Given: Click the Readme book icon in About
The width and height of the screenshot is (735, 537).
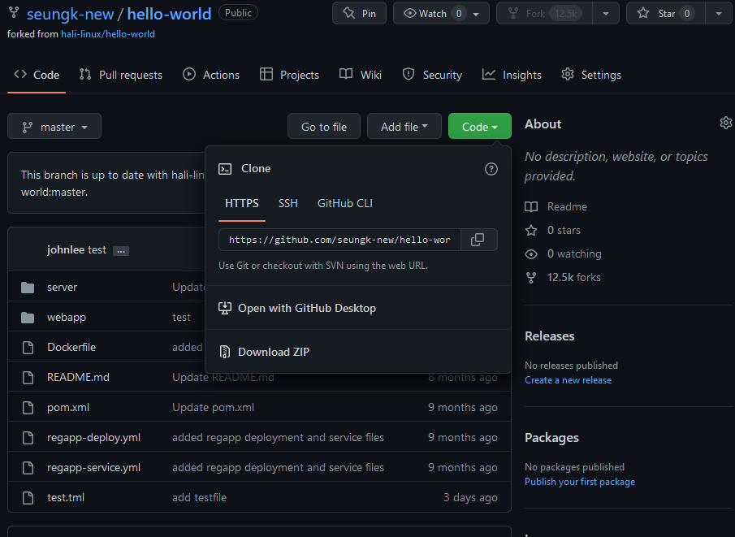Looking at the screenshot, I should [x=531, y=207].
